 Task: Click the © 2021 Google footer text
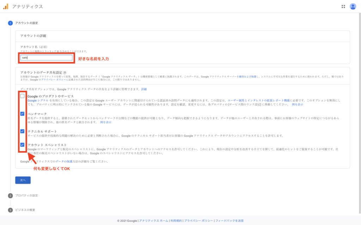[x=127, y=221]
